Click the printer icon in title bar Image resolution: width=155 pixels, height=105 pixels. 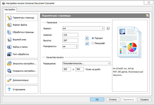pyautogui.click(x=4, y=3)
